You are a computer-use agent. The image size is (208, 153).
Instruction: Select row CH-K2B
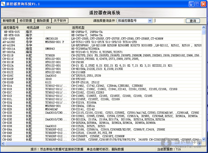tap(101, 109)
